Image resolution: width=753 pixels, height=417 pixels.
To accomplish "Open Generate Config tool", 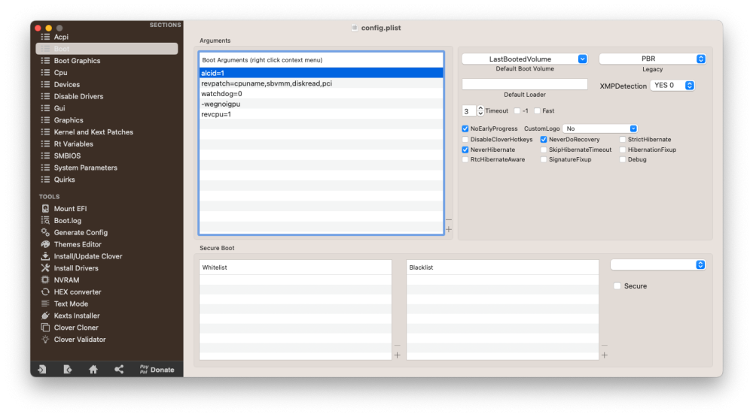I will click(81, 232).
